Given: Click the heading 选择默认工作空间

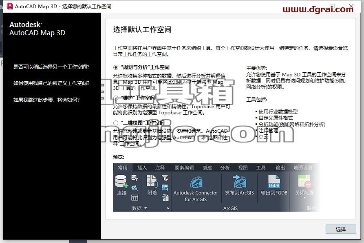Looking at the screenshot, I should [142, 29].
